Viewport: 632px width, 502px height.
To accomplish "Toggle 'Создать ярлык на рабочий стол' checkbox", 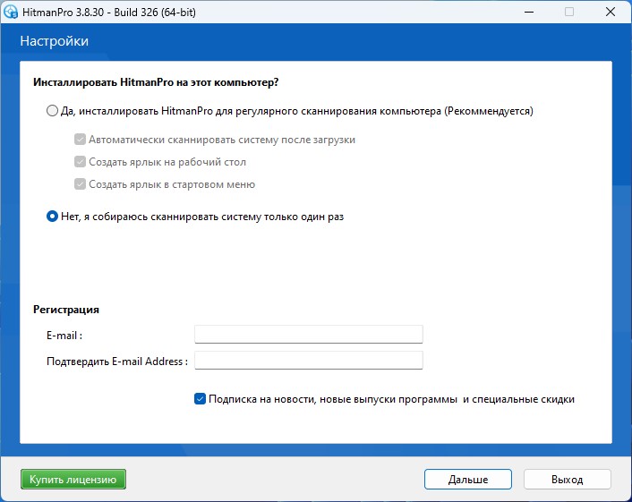I will 80,162.
